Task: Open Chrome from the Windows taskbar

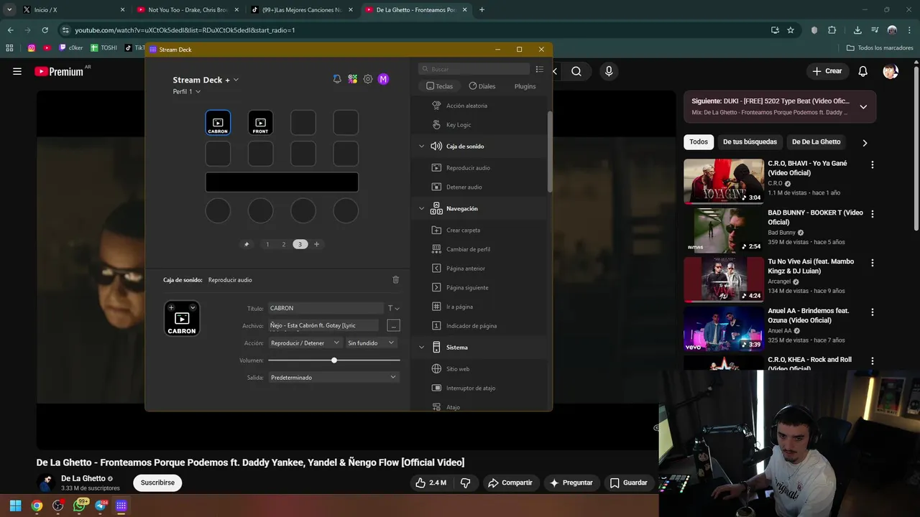Action: pos(37,506)
